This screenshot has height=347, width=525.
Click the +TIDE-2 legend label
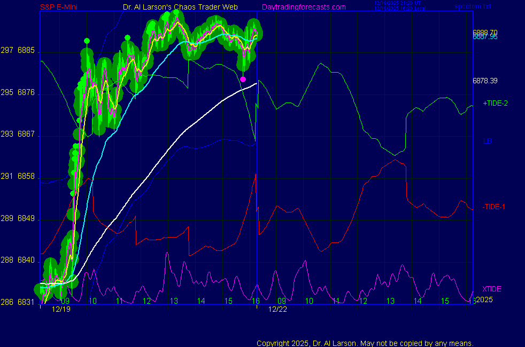coord(495,103)
